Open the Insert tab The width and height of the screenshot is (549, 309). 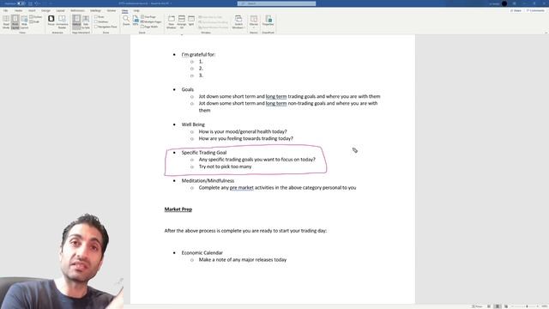(x=32, y=11)
